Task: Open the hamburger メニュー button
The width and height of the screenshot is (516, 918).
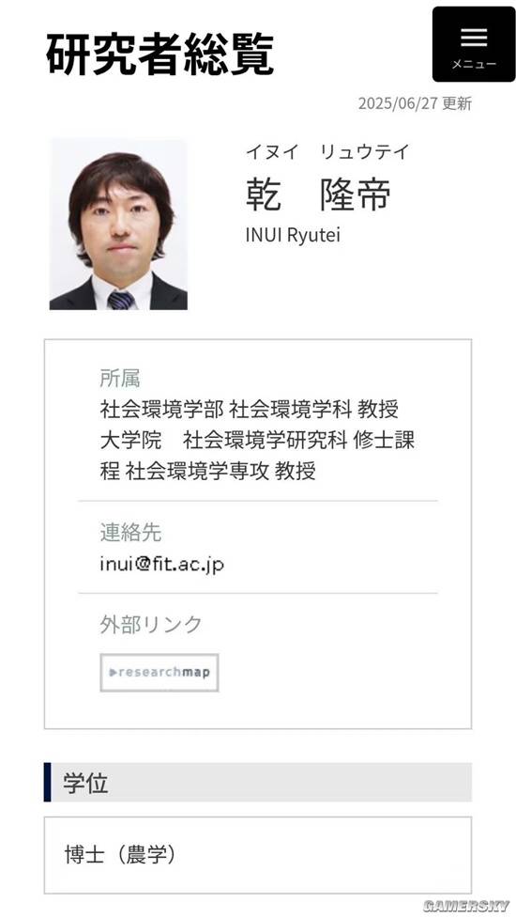Action: (474, 44)
